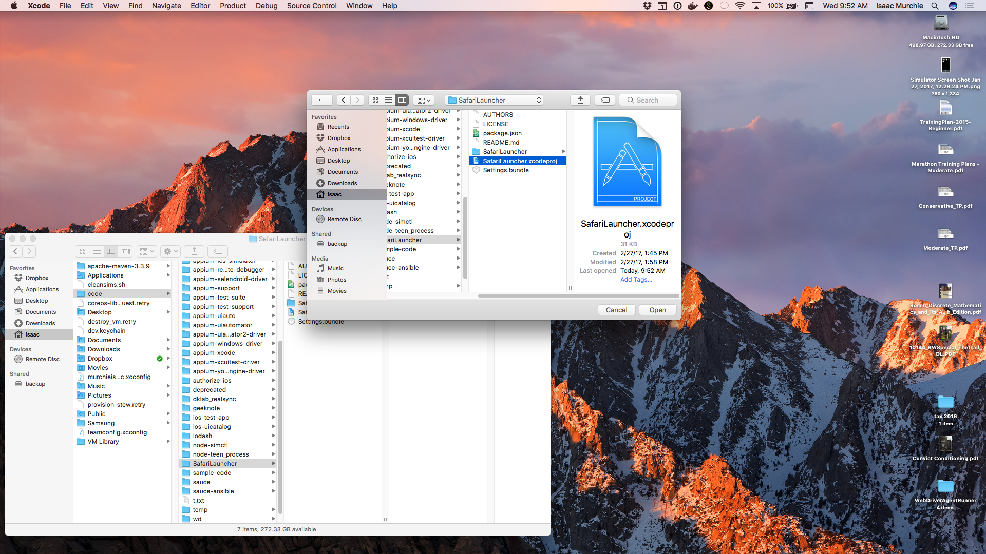986x554 pixels.
Task: Select Settings.bundle in open dialog
Action: click(518, 170)
